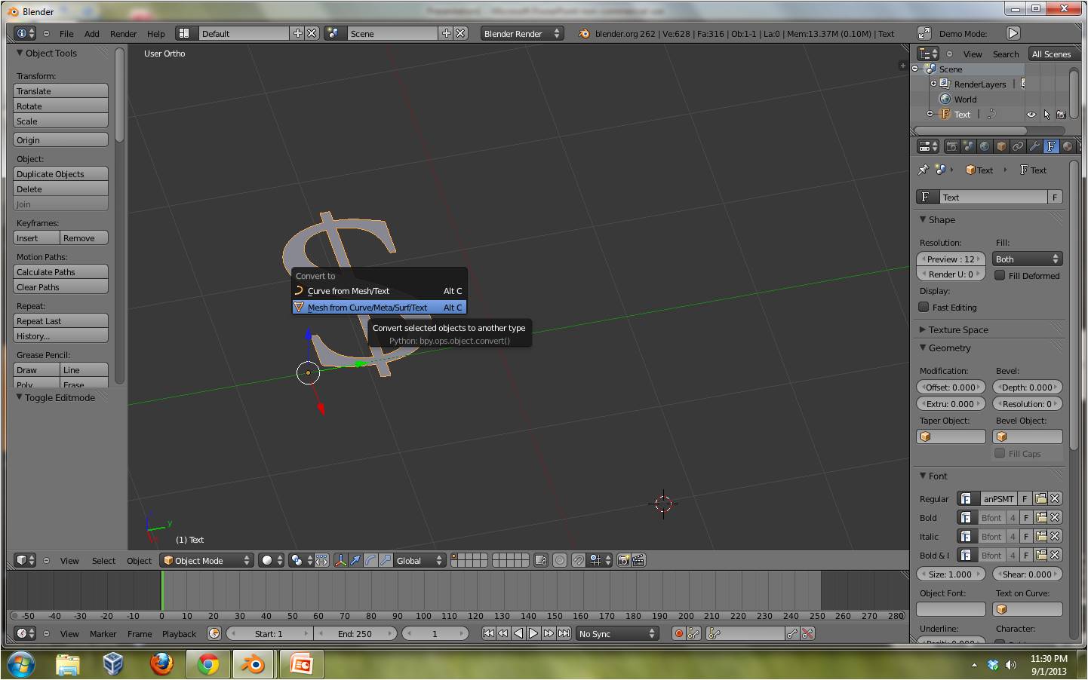The width and height of the screenshot is (1088, 680).
Task: Click the Extrude value slider field
Action: (951, 403)
